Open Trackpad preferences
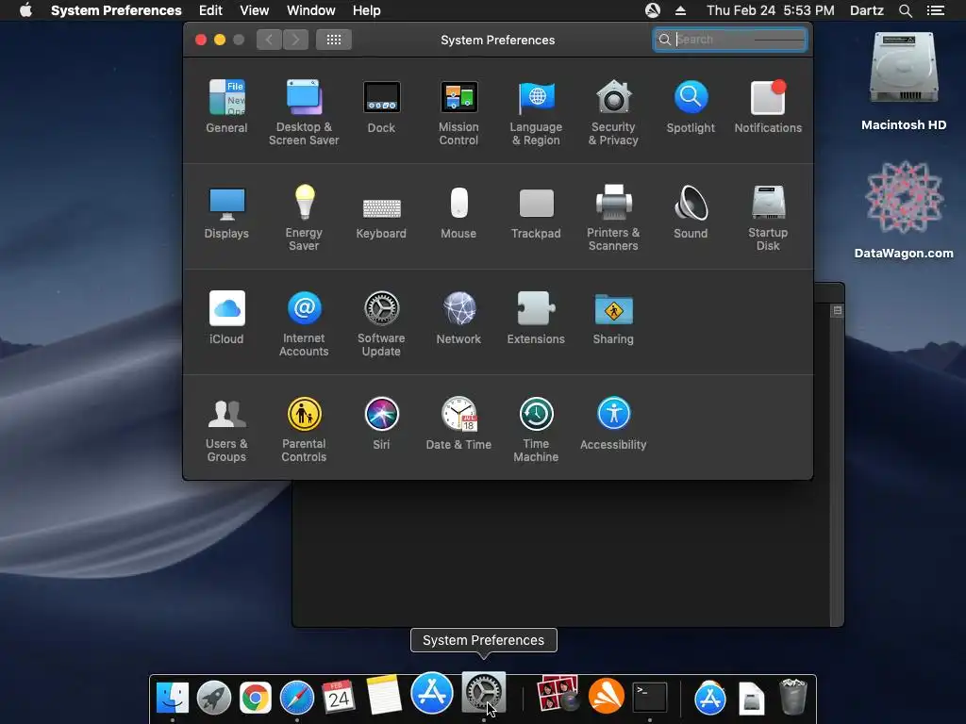Image resolution: width=966 pixels, height=724 pixels. point(536,212)
